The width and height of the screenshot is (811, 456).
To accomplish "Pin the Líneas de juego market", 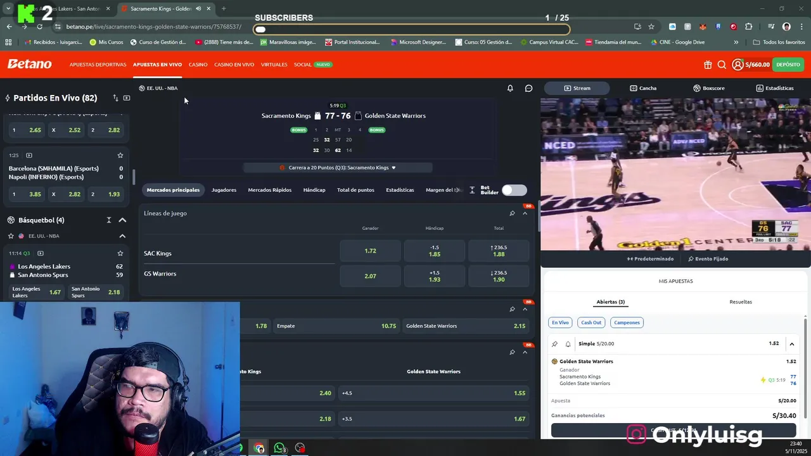I will pyautogui.click(x=512, y=213).
